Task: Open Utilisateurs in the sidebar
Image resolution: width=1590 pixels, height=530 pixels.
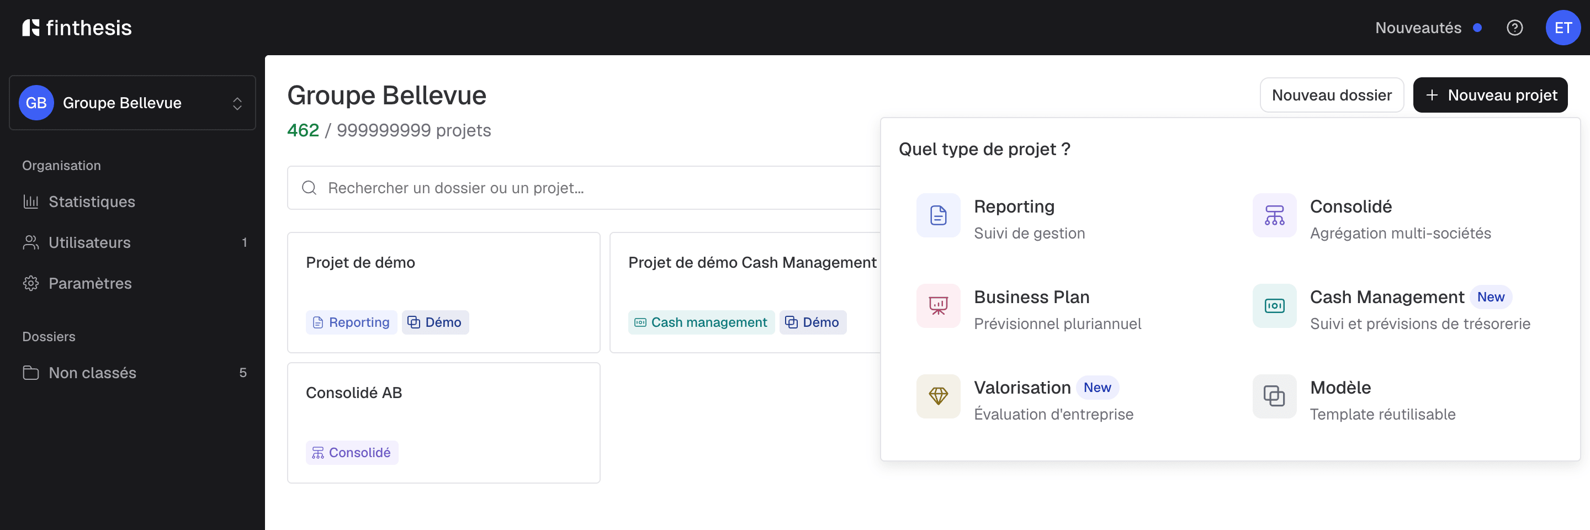Action: pos(132,242)
